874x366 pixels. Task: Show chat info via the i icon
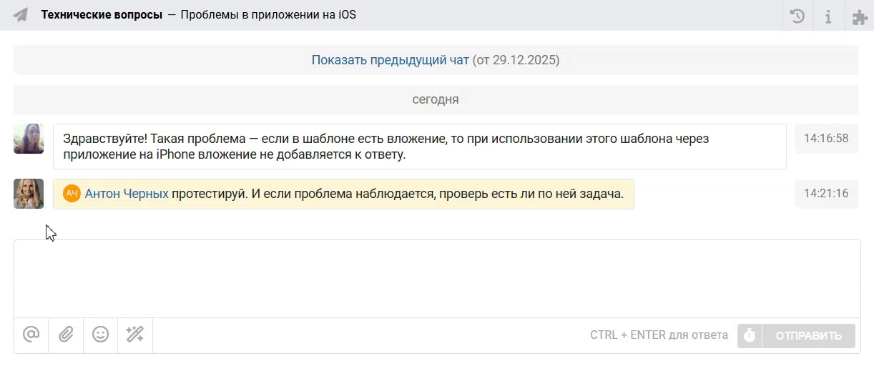click(828, 16)
